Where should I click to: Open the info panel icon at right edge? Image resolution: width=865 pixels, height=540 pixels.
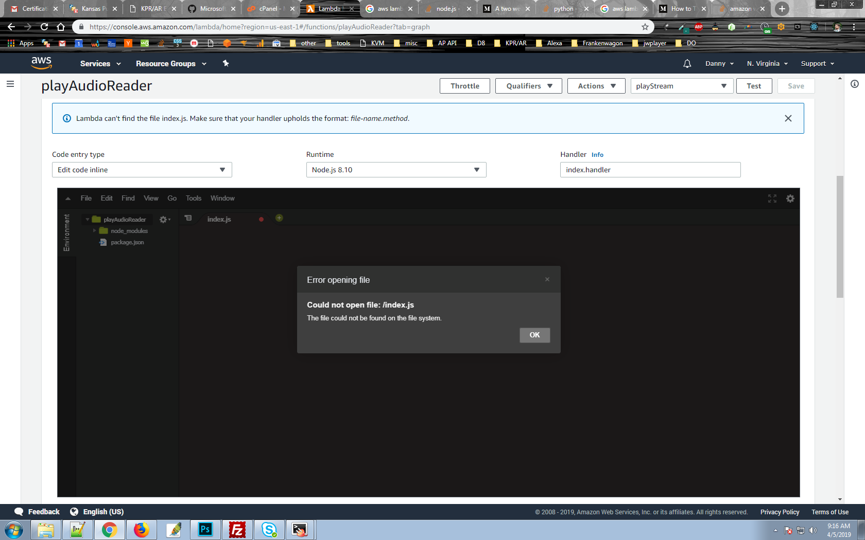(855, 84)
